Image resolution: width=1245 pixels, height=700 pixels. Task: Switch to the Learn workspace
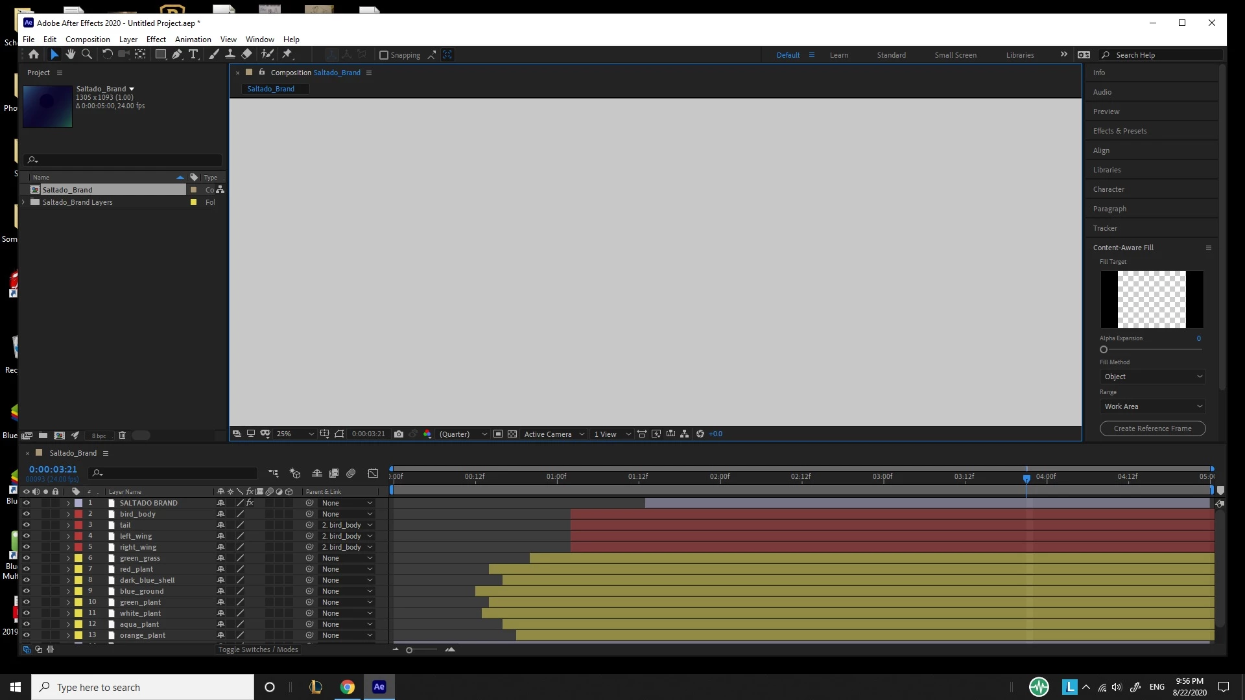tap(838, 55)
